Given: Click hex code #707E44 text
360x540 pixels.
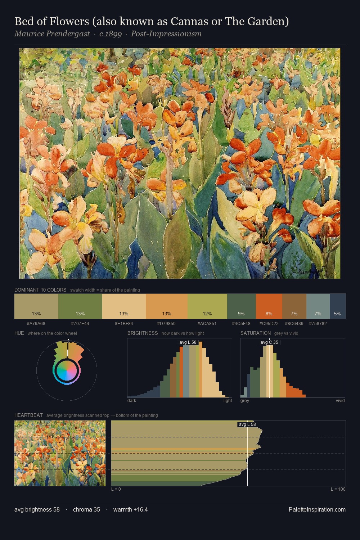Looking at the screenshot, I should tap(80, 323).
